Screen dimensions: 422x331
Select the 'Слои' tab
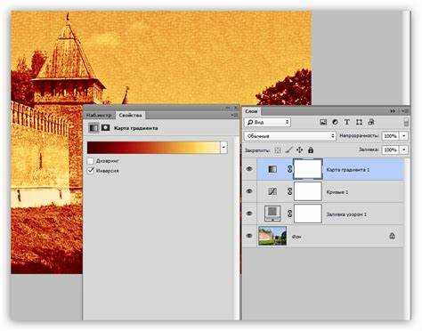click(251, 111)
